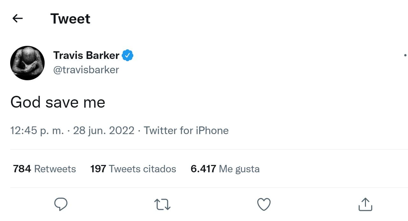408x221 pixels.
Task: Reply using the speech bubble icon
Action: 61,204
